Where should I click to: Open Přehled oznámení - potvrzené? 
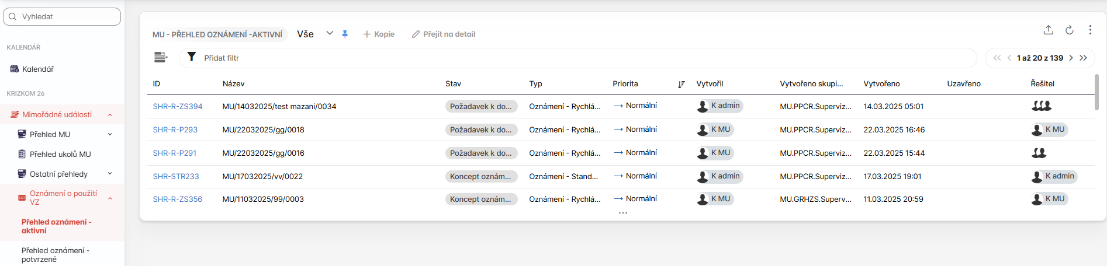(x=56, y=255)
